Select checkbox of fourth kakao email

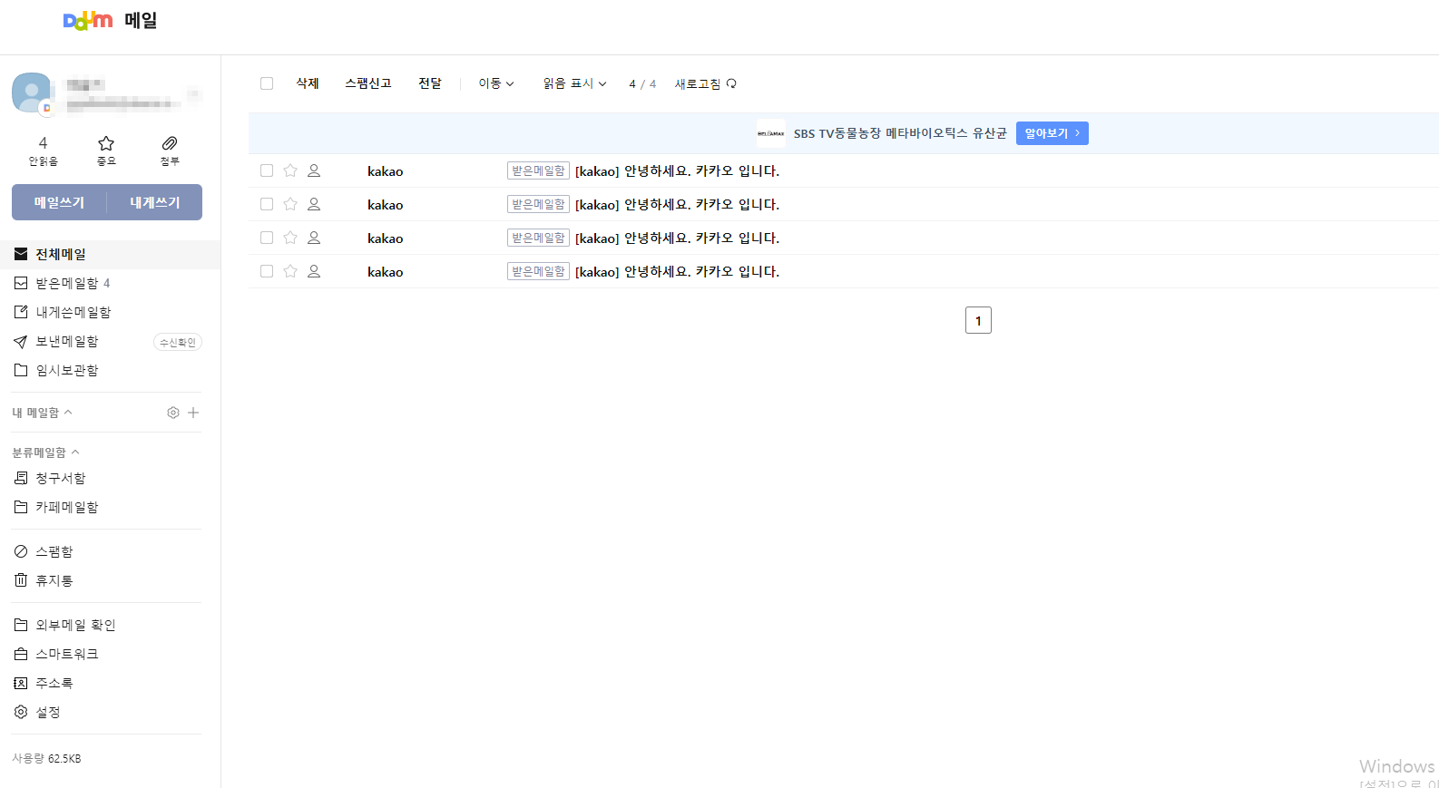(x=267, y=271)
